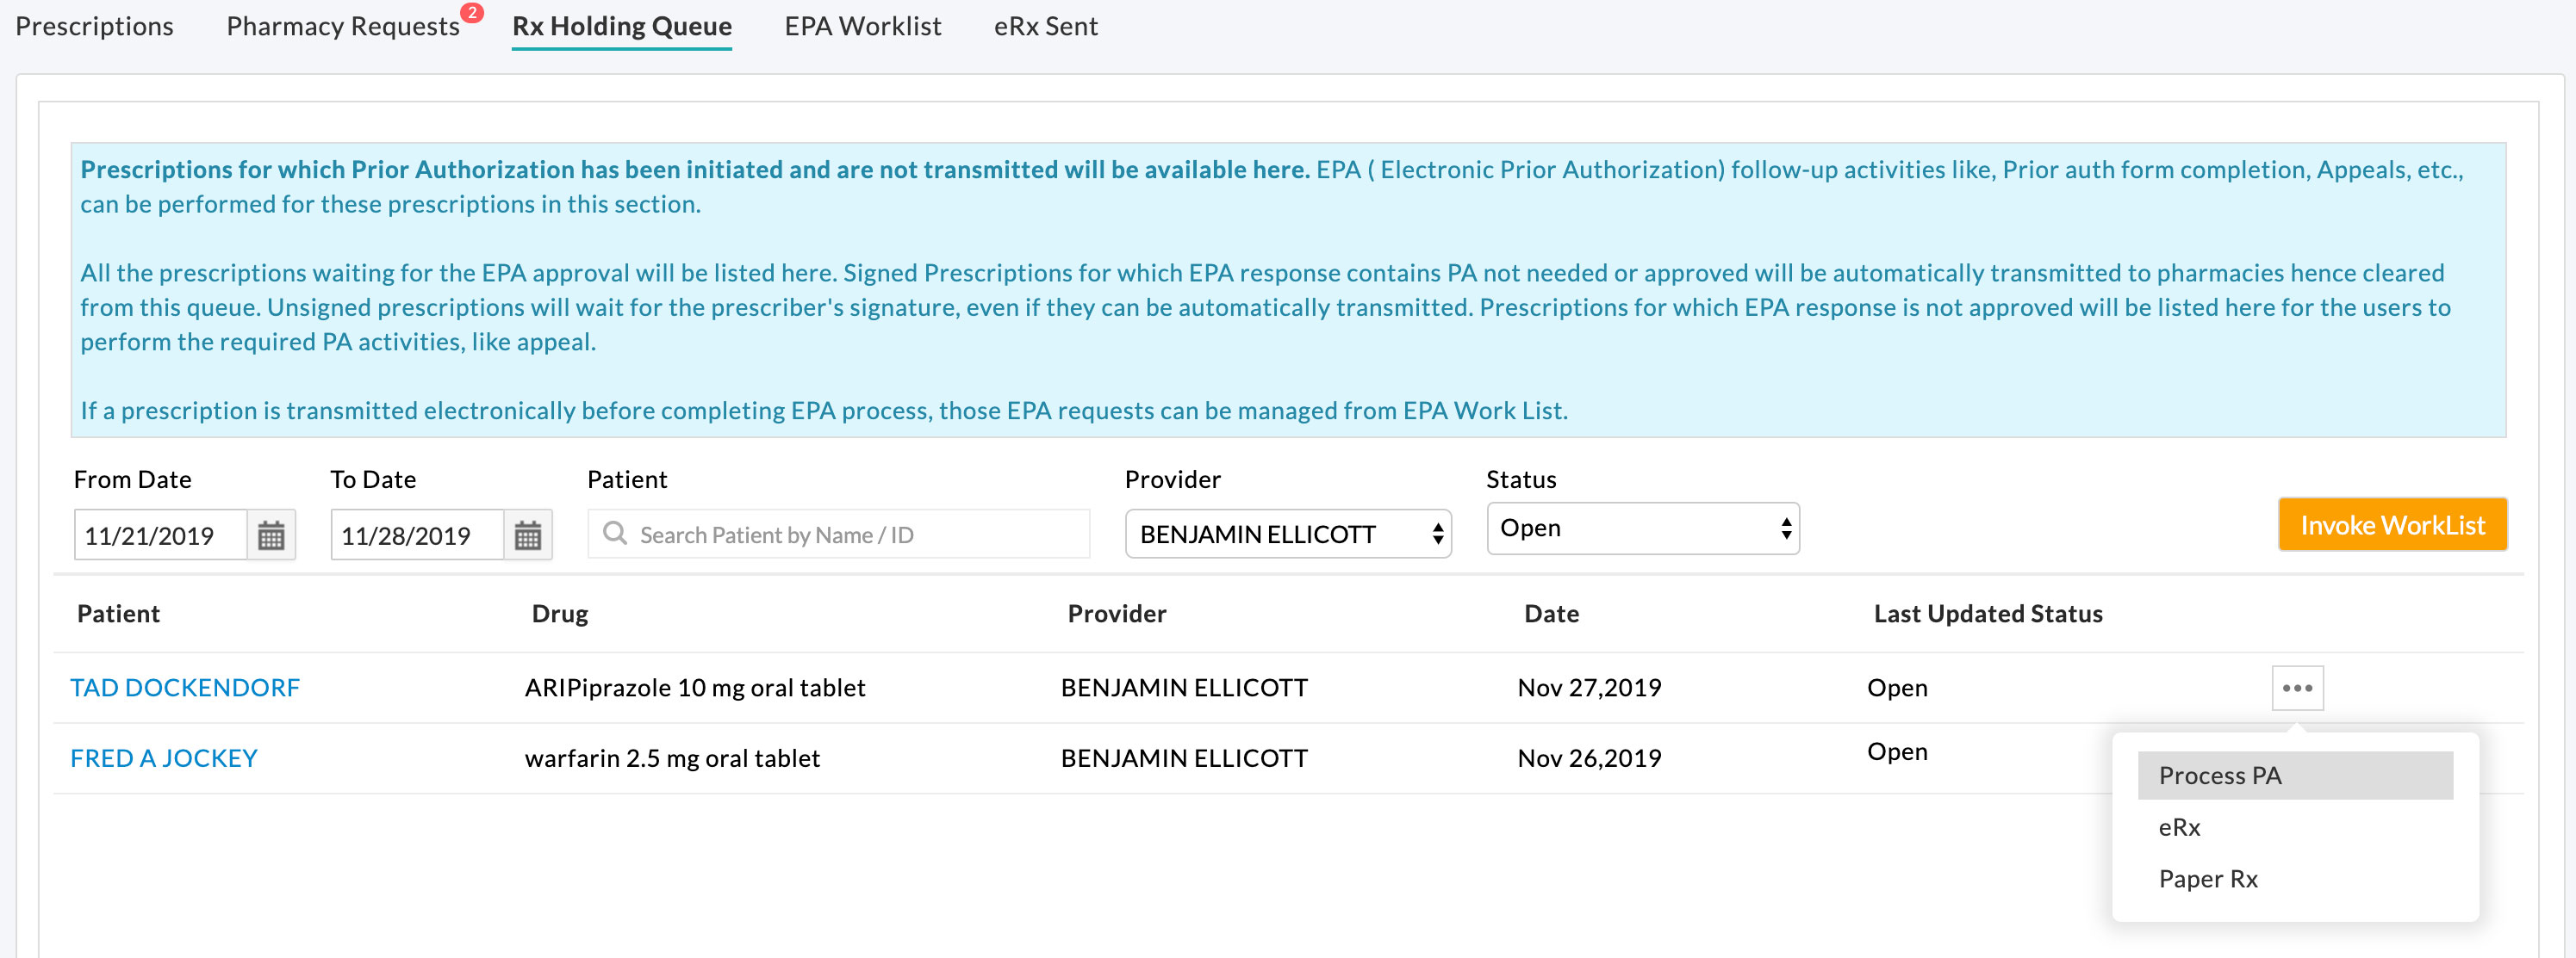This screenshot has height=958, width=2576.
Task: Select eRx from the actions menu
Action: coord(2179,827)
